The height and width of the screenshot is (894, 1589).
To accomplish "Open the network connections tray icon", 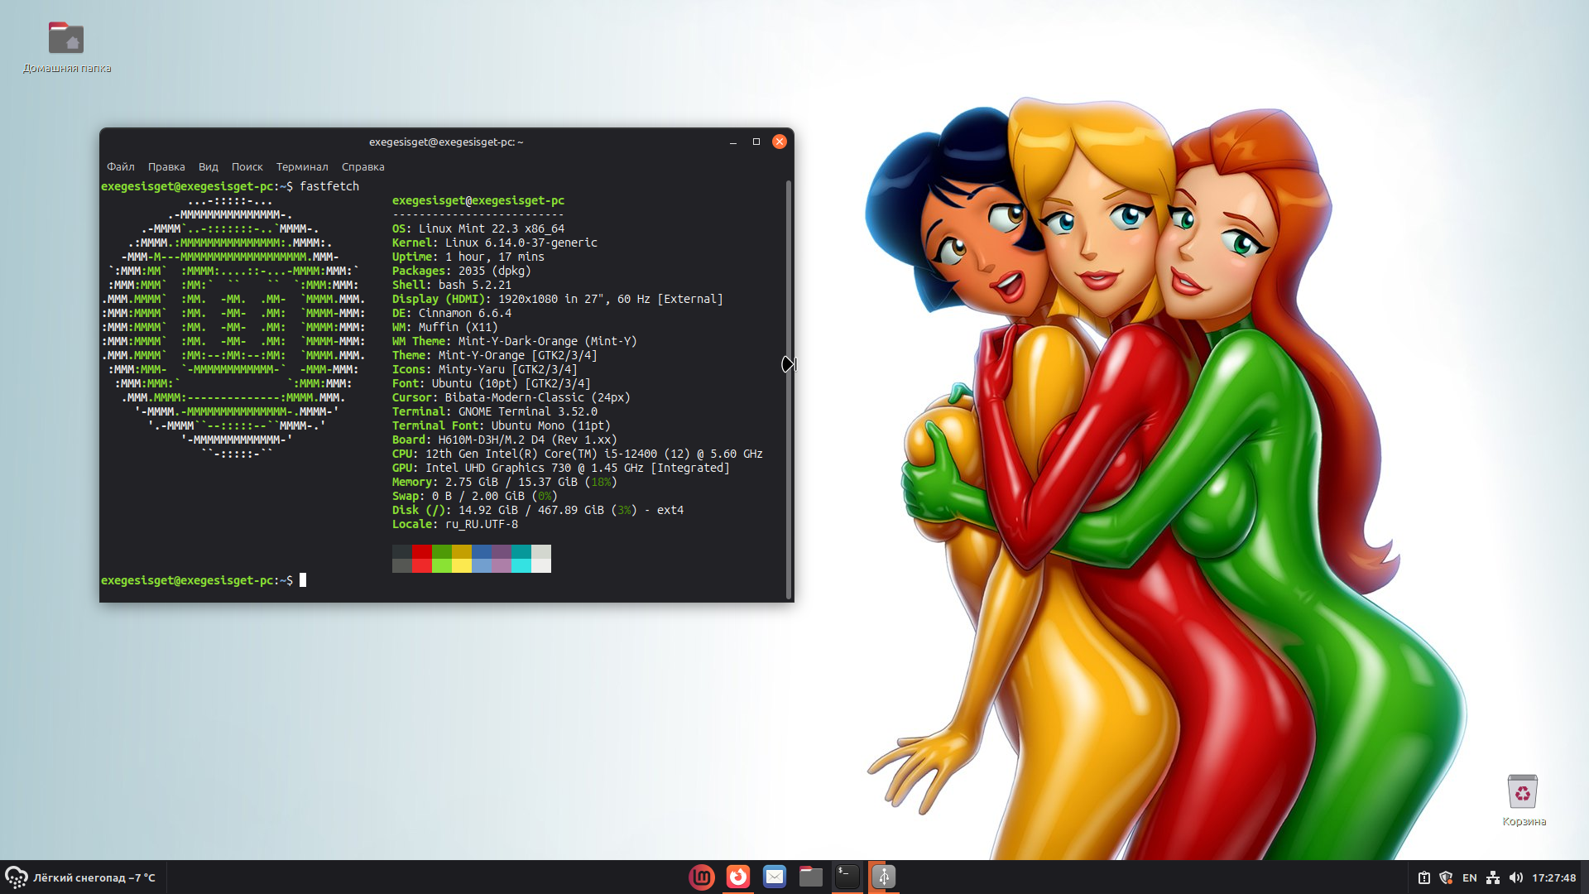I will coord(1493,877).
